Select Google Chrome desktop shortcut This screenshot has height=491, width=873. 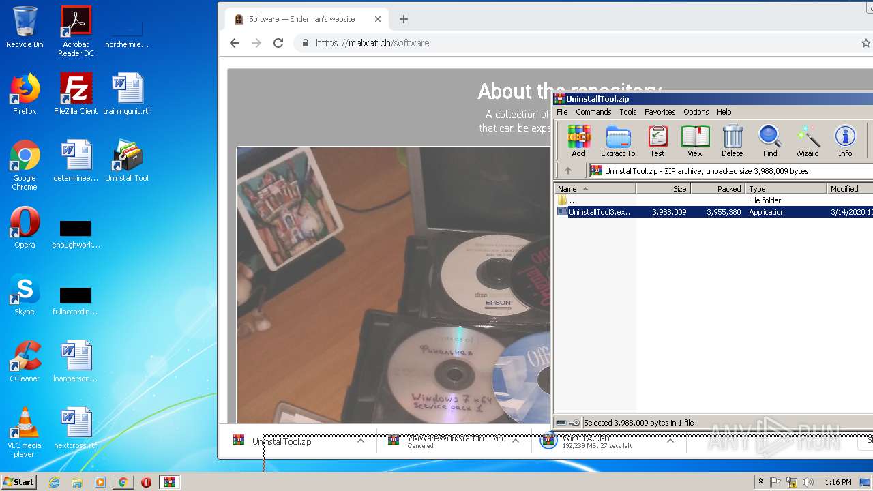(x=25, y=165)
